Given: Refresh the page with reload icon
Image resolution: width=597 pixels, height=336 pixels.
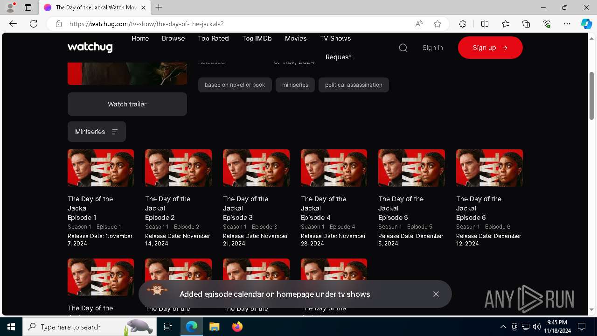Looking at the screenshot, I should 34,24.
